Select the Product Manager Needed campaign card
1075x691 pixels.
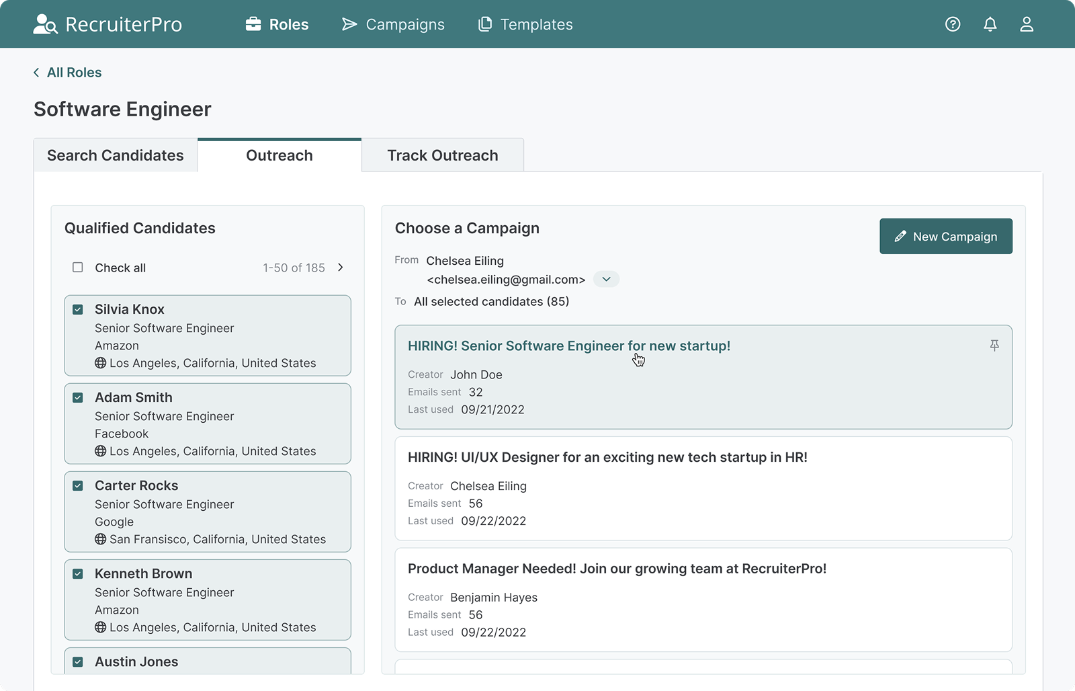[703, 600]
